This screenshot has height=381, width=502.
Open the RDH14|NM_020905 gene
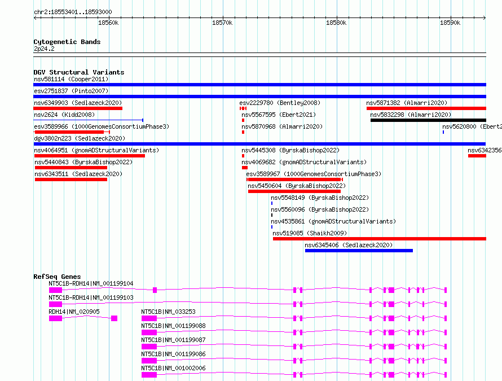[74, 312]
